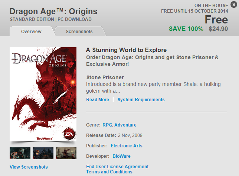Select the RPG genre link
The width and height of the screenshot is (239, 176).
(107, 125)
